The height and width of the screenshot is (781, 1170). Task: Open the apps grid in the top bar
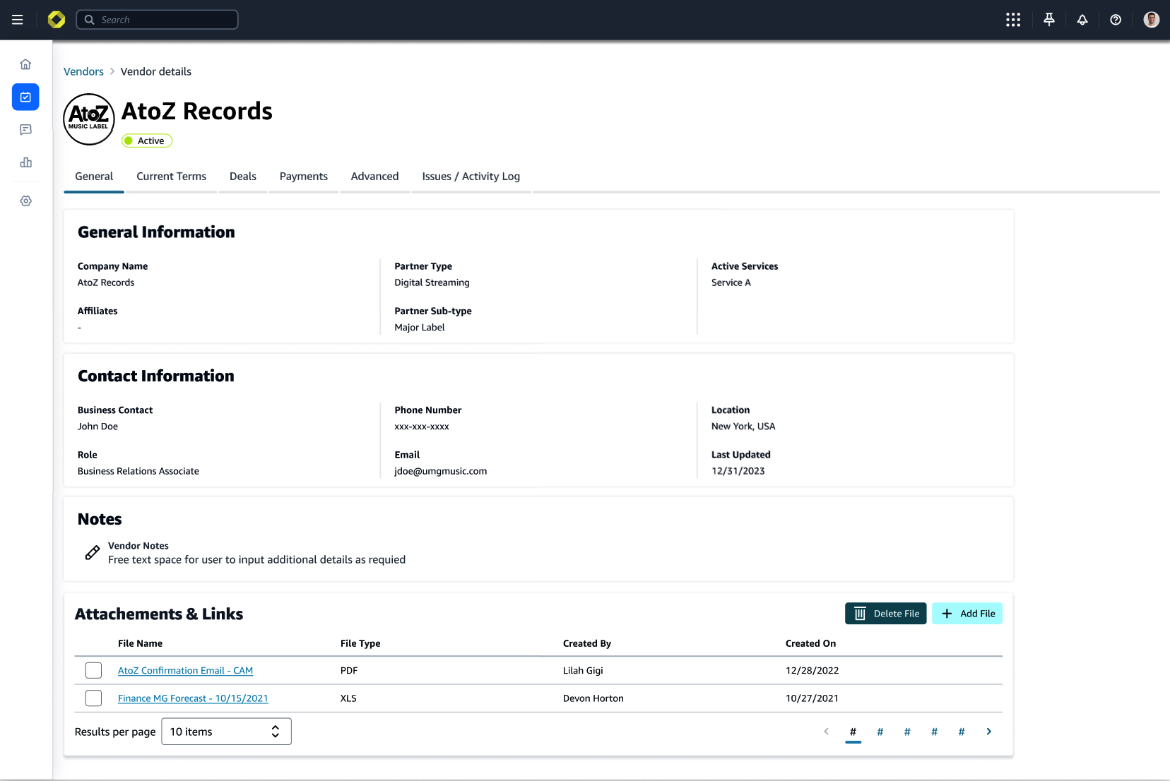pyautogui.click(x=1013, y=19)
